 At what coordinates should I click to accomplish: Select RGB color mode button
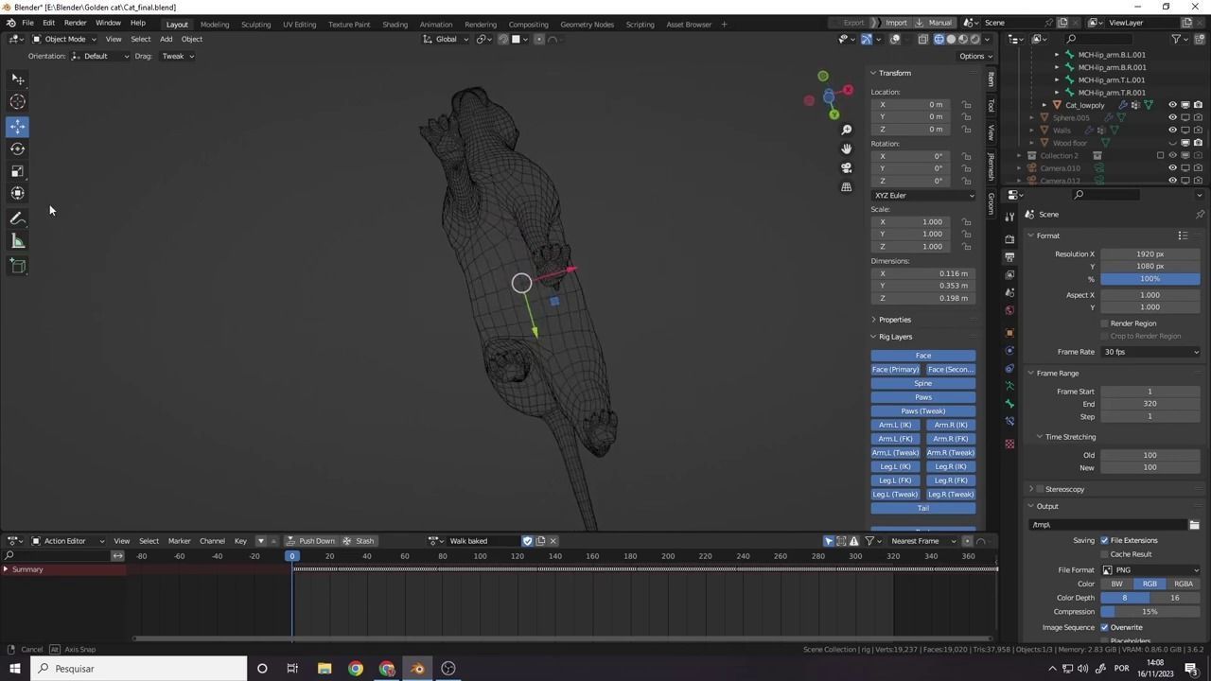tap(1150, 584)
